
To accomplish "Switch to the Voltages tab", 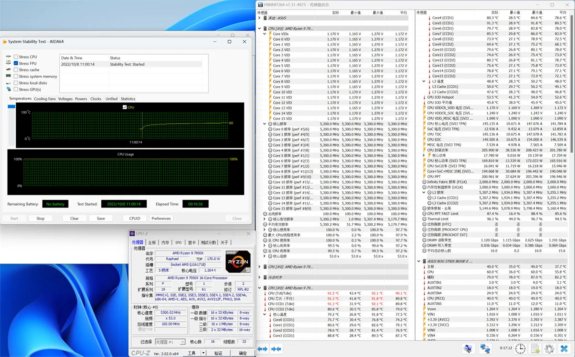I will pos(65,99).
